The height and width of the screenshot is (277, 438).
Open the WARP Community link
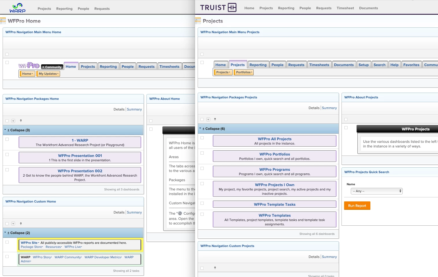click(x=68, y=257)
